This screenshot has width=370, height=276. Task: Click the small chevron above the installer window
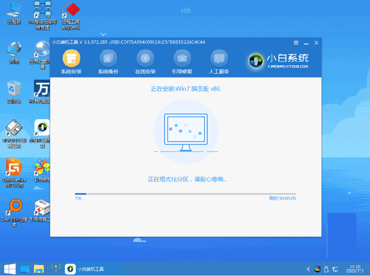[103, 34]
